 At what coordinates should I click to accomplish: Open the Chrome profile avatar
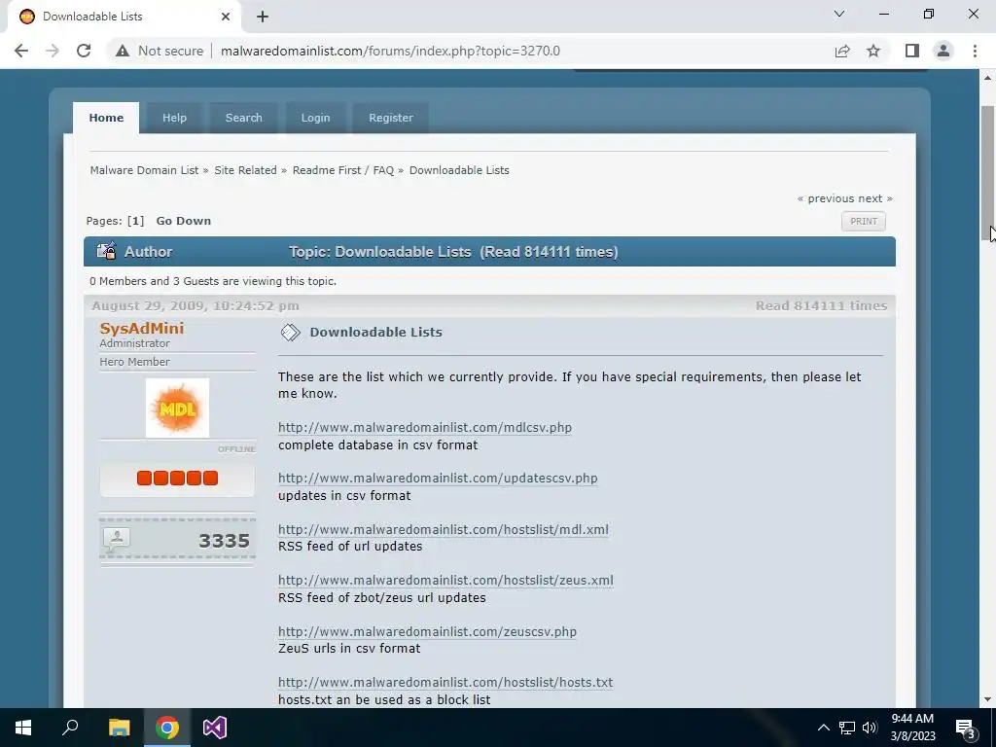coord(943,51)
